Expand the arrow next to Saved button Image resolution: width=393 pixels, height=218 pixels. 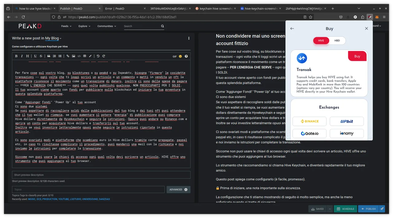pos(329,209)
